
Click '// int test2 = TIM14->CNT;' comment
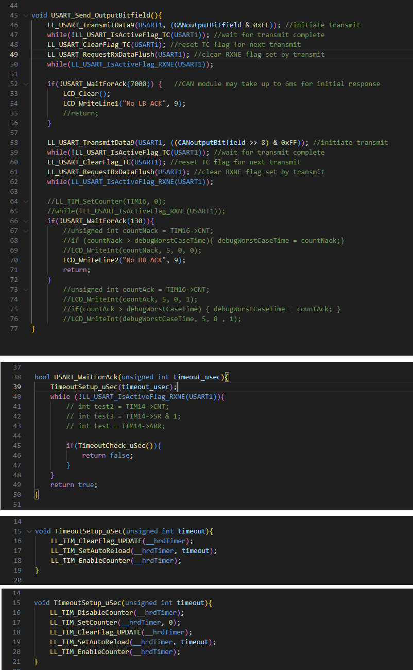118,407
